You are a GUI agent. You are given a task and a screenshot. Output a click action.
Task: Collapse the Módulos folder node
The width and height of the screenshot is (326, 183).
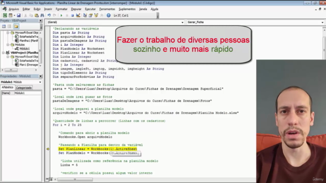8,45
